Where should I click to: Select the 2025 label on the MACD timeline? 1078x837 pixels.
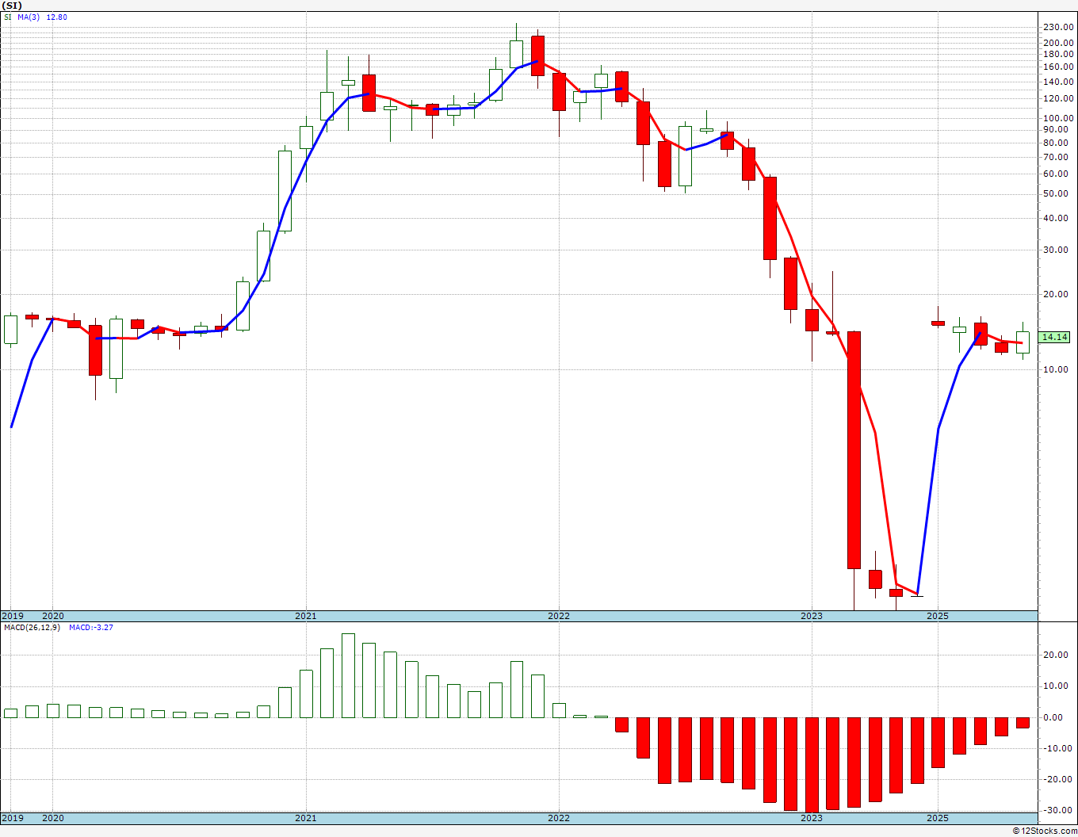click(938, 818)
